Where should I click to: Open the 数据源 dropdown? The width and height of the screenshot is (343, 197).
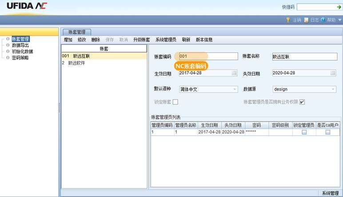coord(304,89)
